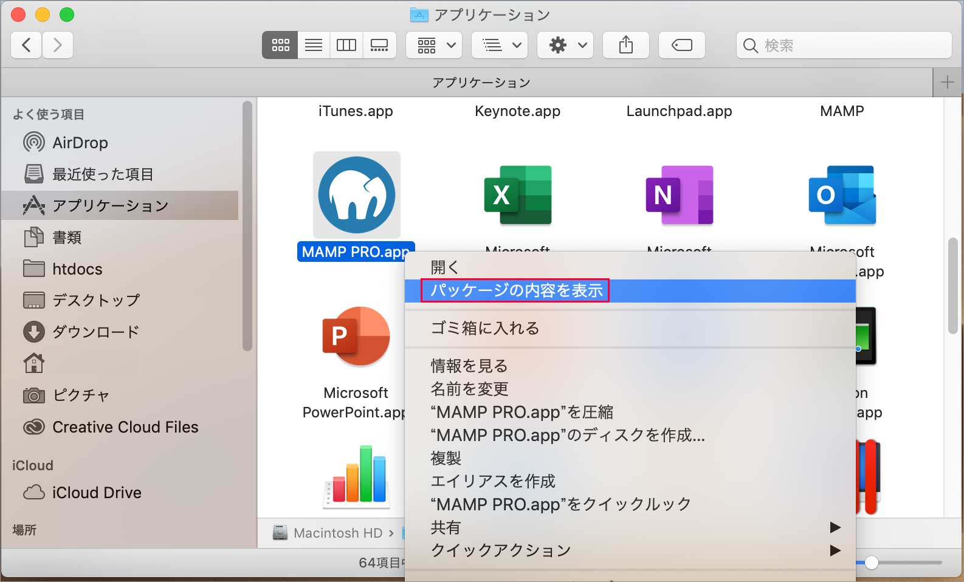This screenshot has height=582, width=964.
Task: Open ピクチャ in the sidebar
Action: click(x=120, y=395)
